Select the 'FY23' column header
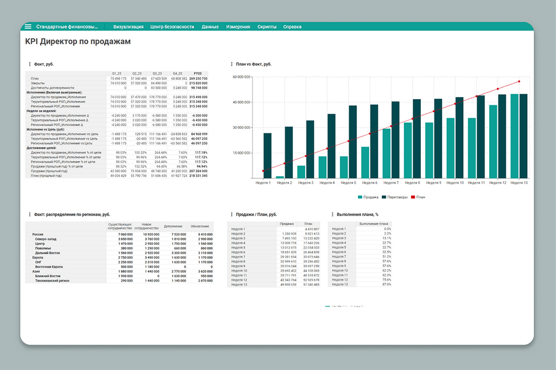 point(198,74)
